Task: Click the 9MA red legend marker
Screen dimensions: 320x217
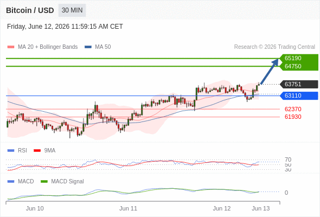Action: tap(37, 151)
